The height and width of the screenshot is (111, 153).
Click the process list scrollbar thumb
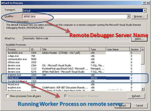tap(143, 58)
